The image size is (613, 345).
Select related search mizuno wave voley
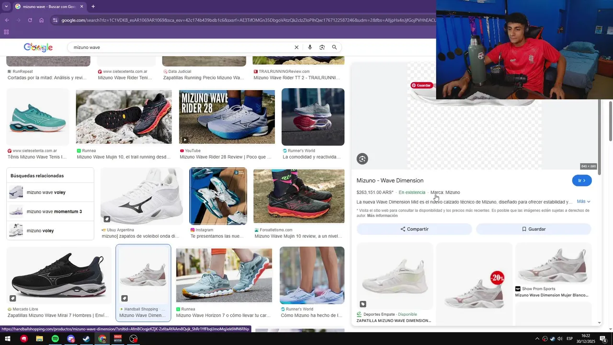50,192
